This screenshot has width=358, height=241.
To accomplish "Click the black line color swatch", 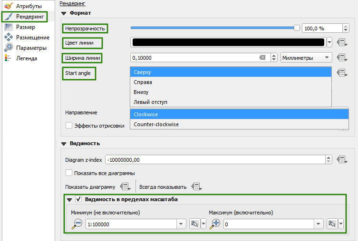I will coord(229,43).
